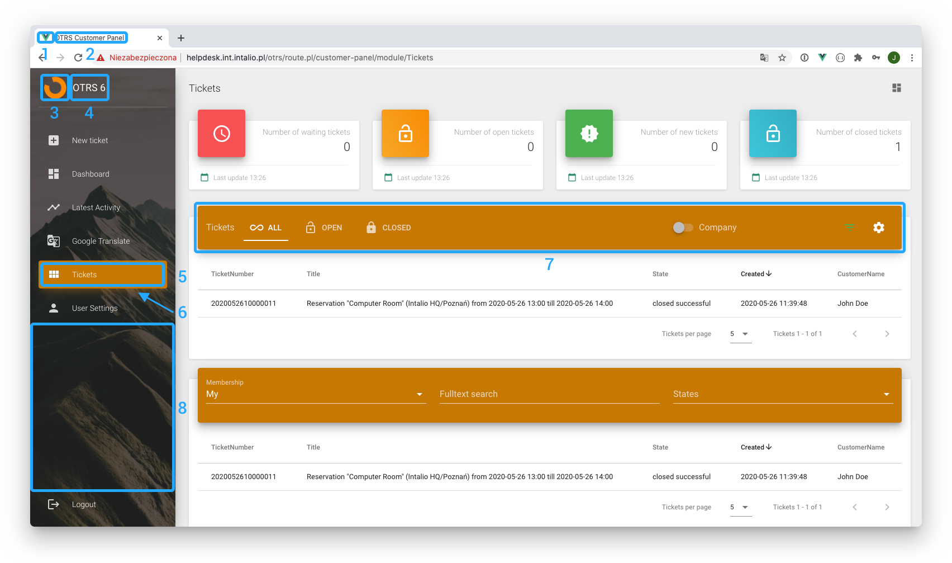Open a new browser tab
Screen dimensions: 952x563
181,38
